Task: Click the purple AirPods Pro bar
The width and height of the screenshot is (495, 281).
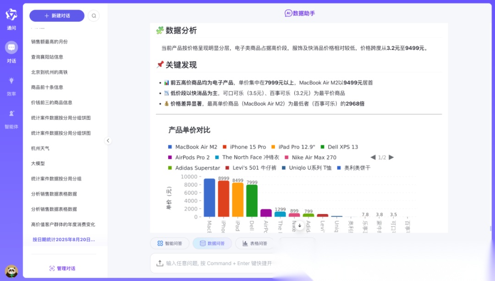Action: [x=266, y=213]
